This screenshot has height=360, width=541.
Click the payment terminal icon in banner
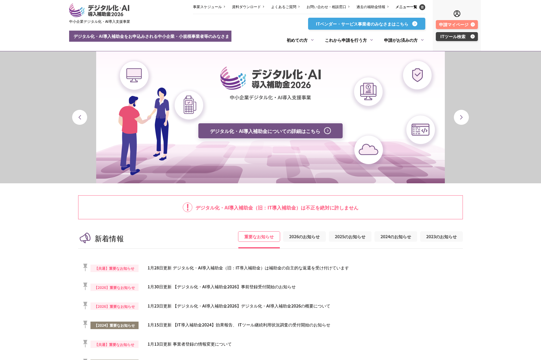point(189,105)
